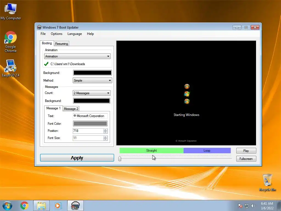Image resolution: width=281 pixels, height=211 pixels.
Task: Pick the Messages Background color swatch
Action: pos(92,101)
